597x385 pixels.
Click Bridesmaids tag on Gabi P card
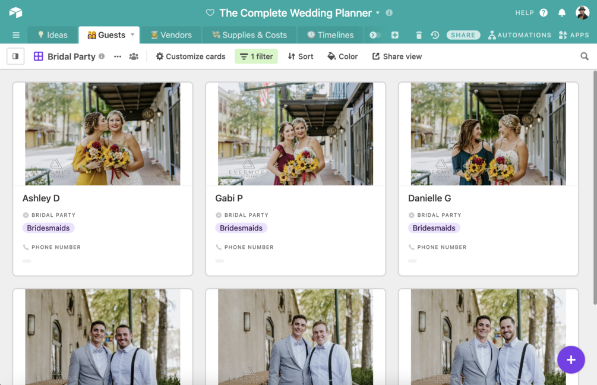pyautogui.click(x=241, y=228)
